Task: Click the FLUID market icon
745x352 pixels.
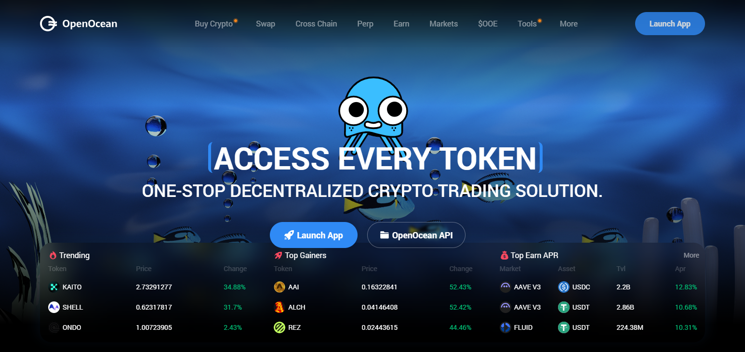Action: pyautogui.click(x=505, y=327)
